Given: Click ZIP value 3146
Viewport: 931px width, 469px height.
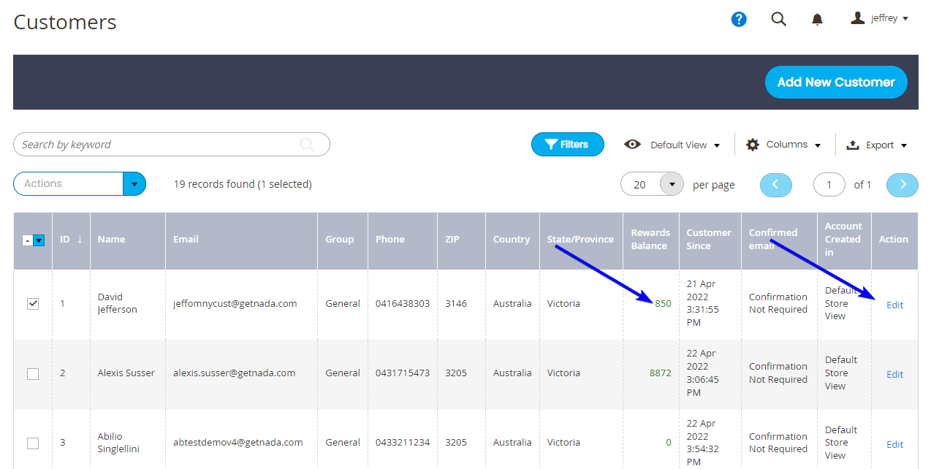Looking at the screenshot, I should 456,303.
